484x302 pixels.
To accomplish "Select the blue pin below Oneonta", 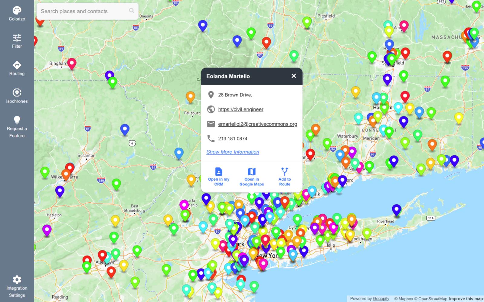I will coord(203,26).
